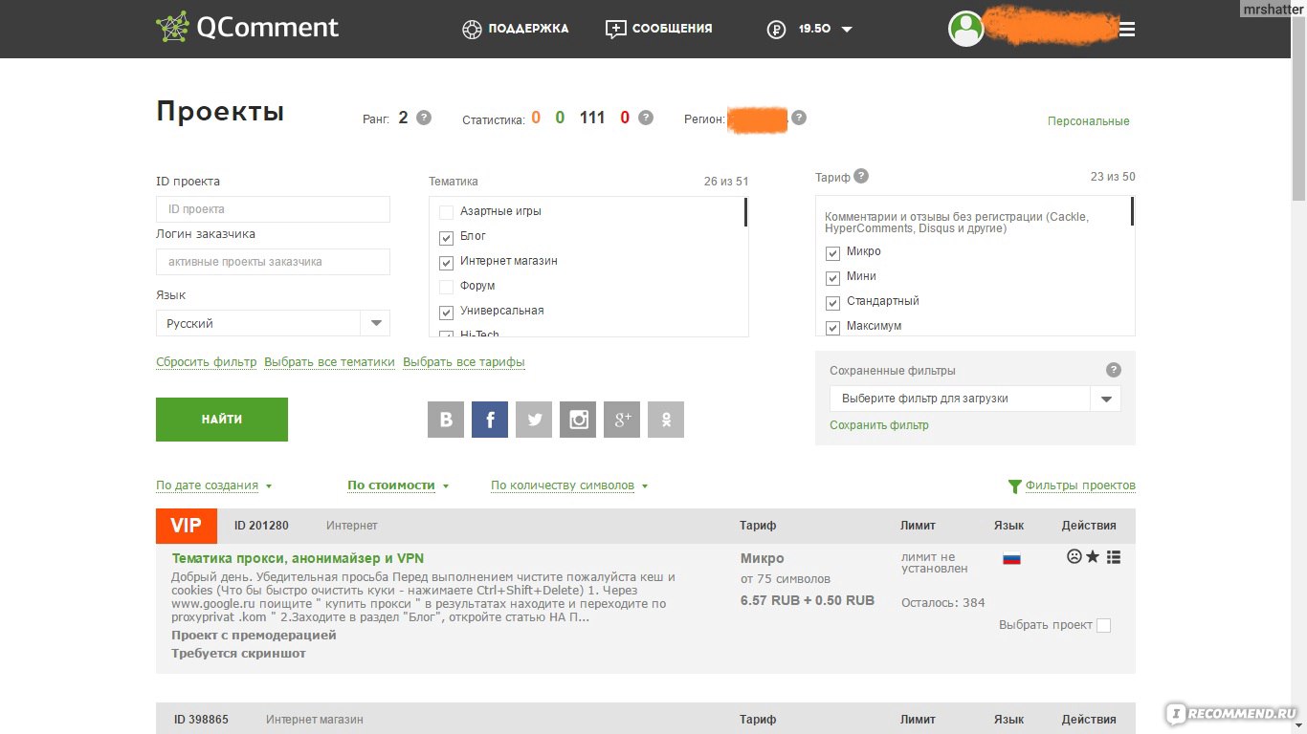Uncheck the Стандартный tariff checkbox
The image size is (1307, 734).
832,303
